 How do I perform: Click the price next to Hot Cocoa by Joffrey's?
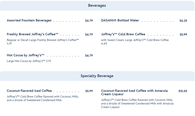pos(89,56)
